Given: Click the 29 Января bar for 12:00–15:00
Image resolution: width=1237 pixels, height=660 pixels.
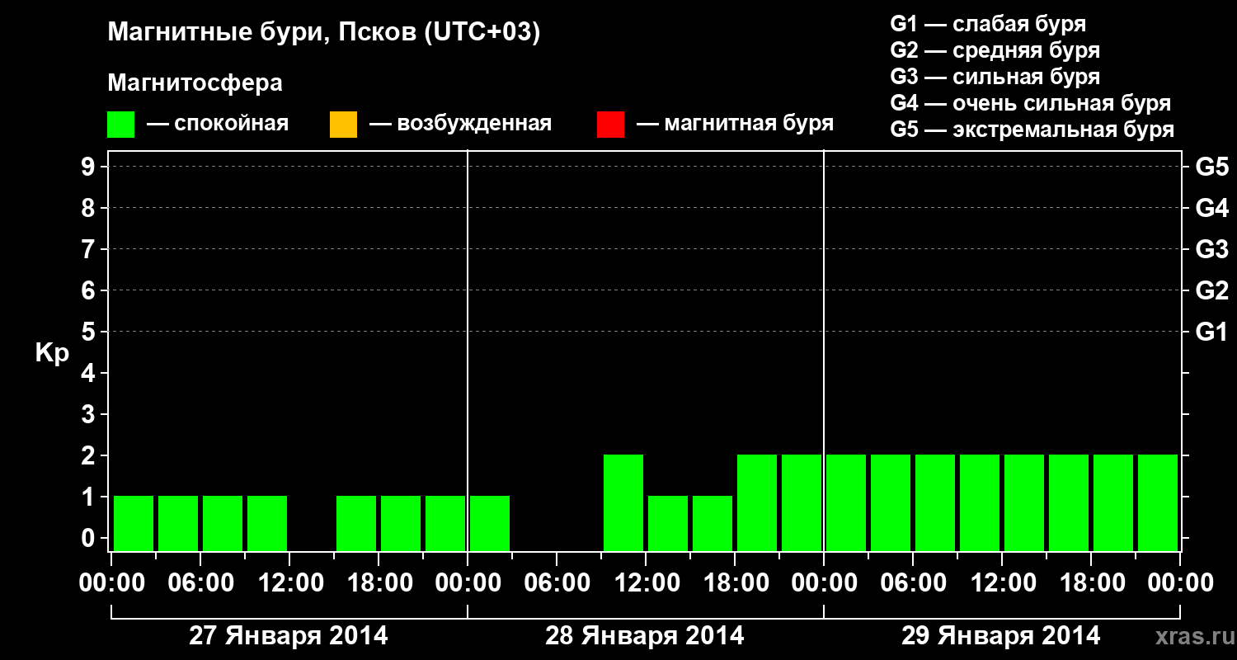Looking at the screenshot, I should click(x=1024, y=502).
